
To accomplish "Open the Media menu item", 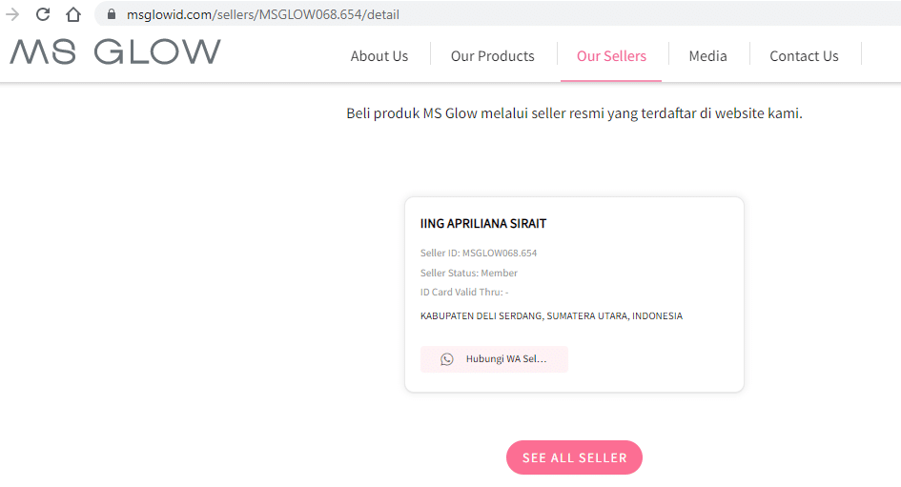I will pos(707,56).
